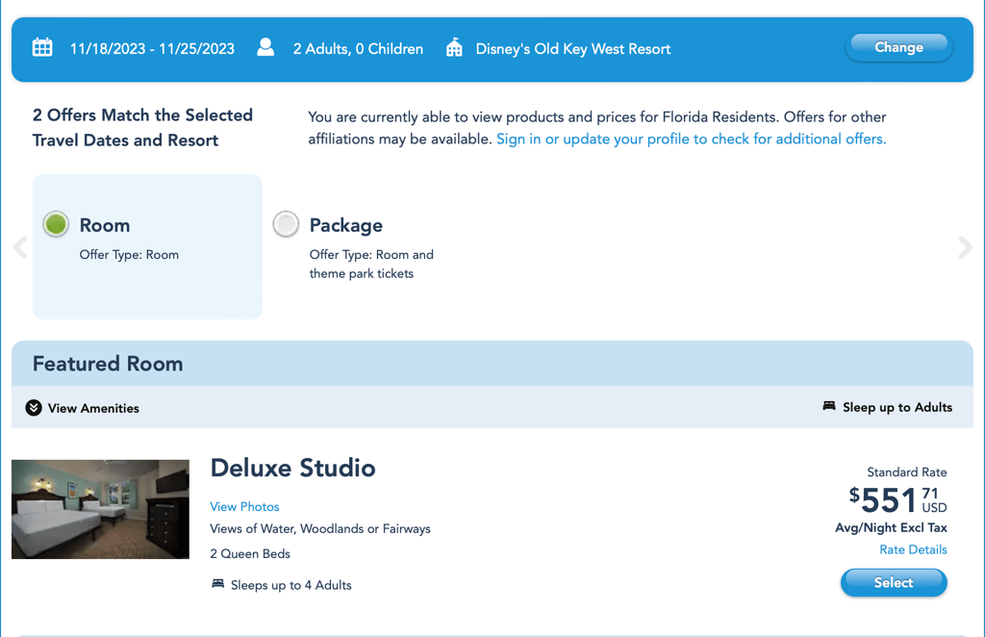The height and width of the screenshot is (637, 985).
Task: Select the Package offer type radio button
Action: tap(286, 223)
